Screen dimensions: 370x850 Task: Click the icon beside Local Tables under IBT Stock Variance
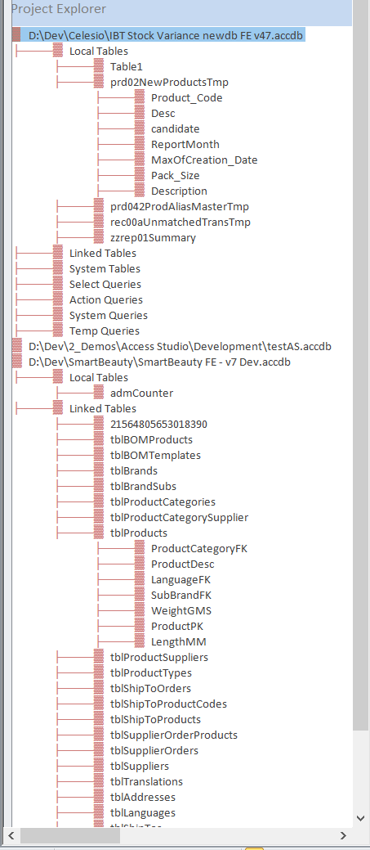[58, 52]
